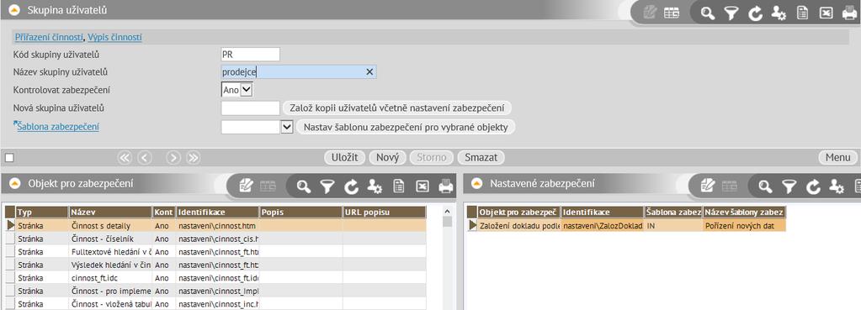
Task: Focus Kód skupiny uživatelů field
Action: [250, 55]
